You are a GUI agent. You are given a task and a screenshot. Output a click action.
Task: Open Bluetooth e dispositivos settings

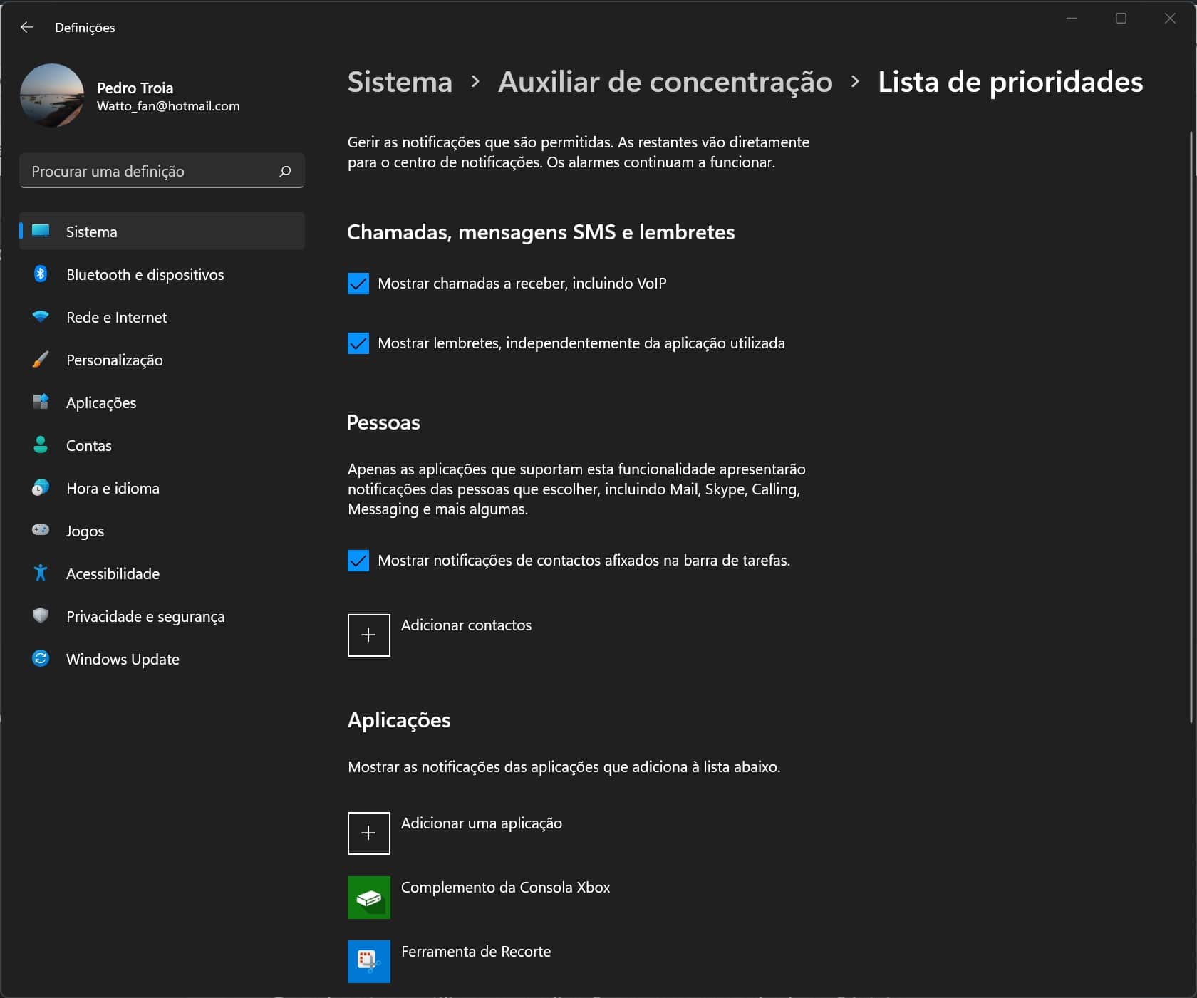point(145,274)
